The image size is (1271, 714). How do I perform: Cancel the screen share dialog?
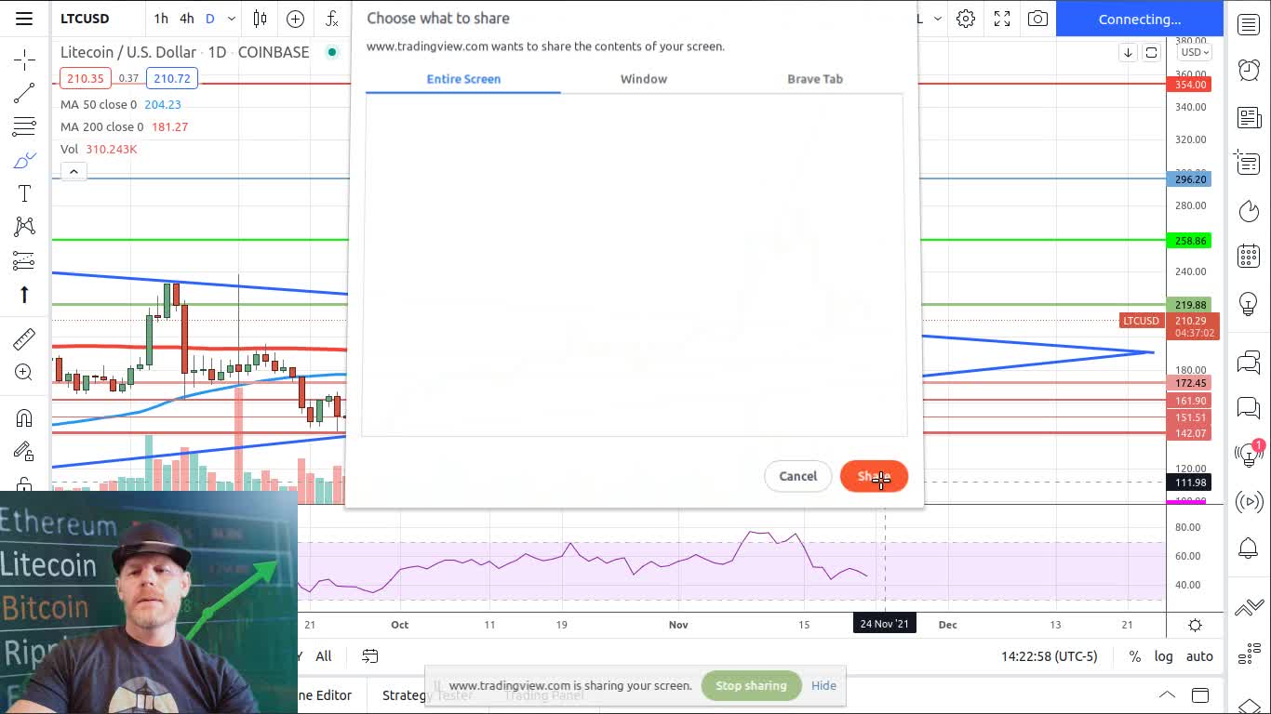coord(797,476)
